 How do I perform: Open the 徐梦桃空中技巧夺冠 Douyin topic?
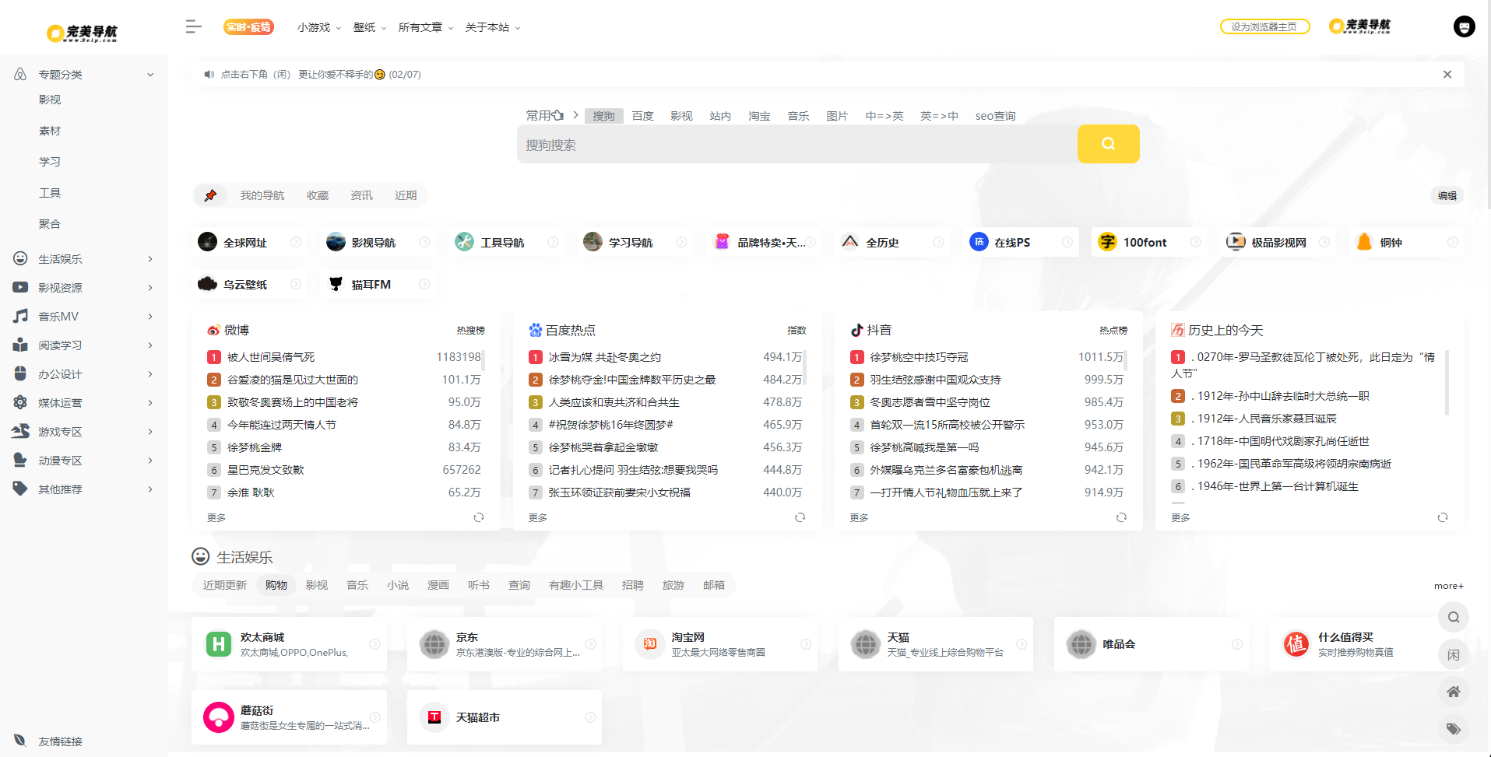pos(919,357)
